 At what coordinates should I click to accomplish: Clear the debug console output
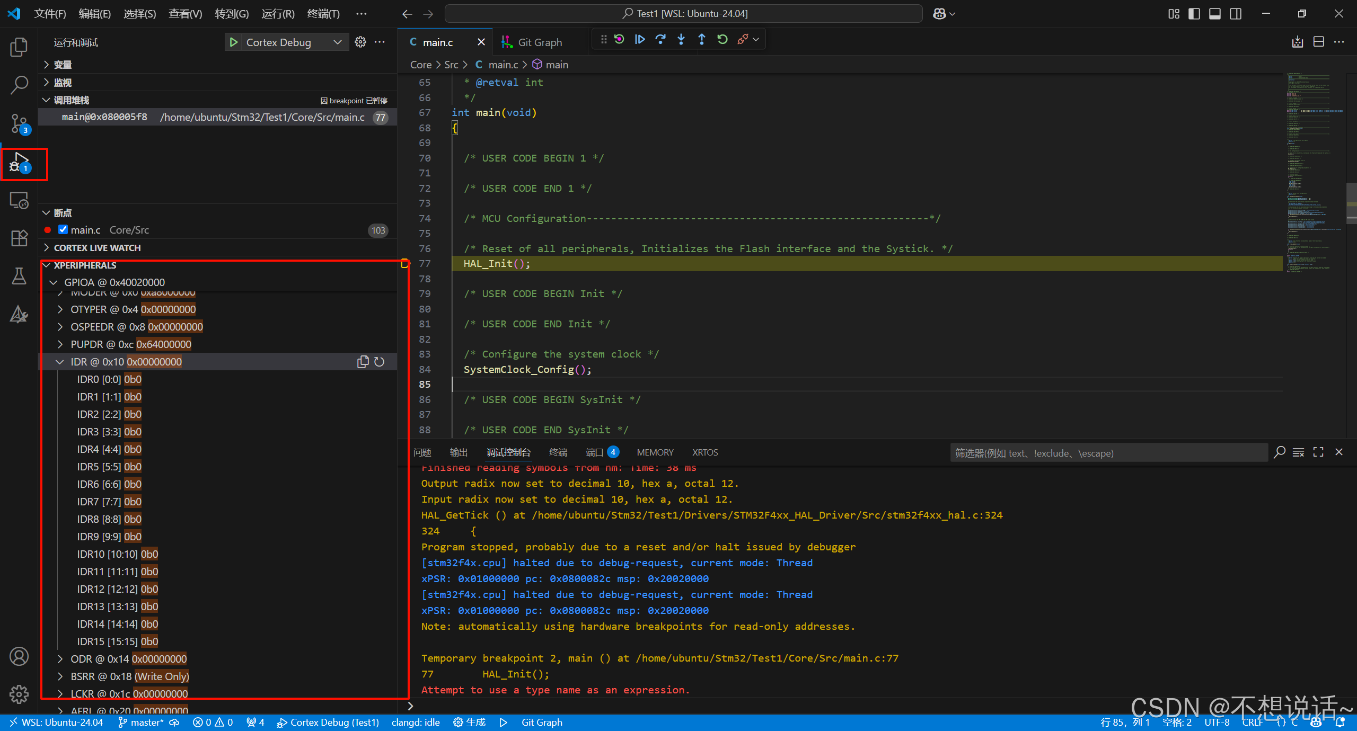[1298, 452]
